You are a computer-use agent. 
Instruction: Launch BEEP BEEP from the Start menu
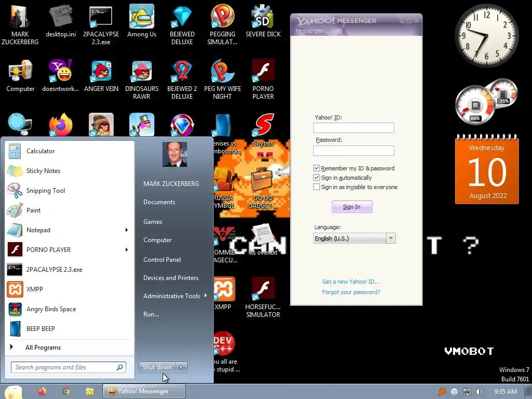tap(68, 329)
